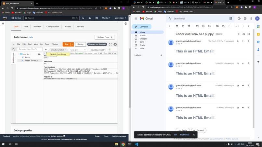Delete the conversation with trash icon
This screenshot has height=147, width=262.
point(189,26)
